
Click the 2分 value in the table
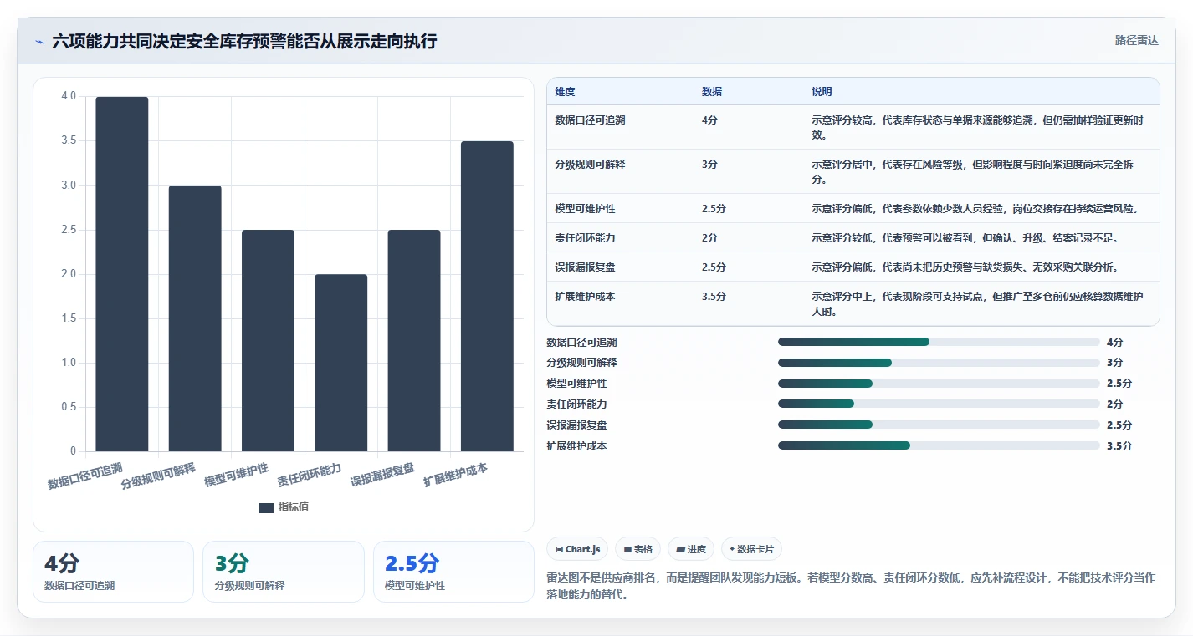tap(709, 238)
